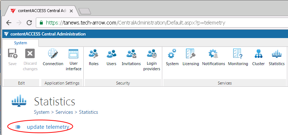Click the contentACCESS Central Administration title text
The image size is (288, 135).
click(48, 34)
